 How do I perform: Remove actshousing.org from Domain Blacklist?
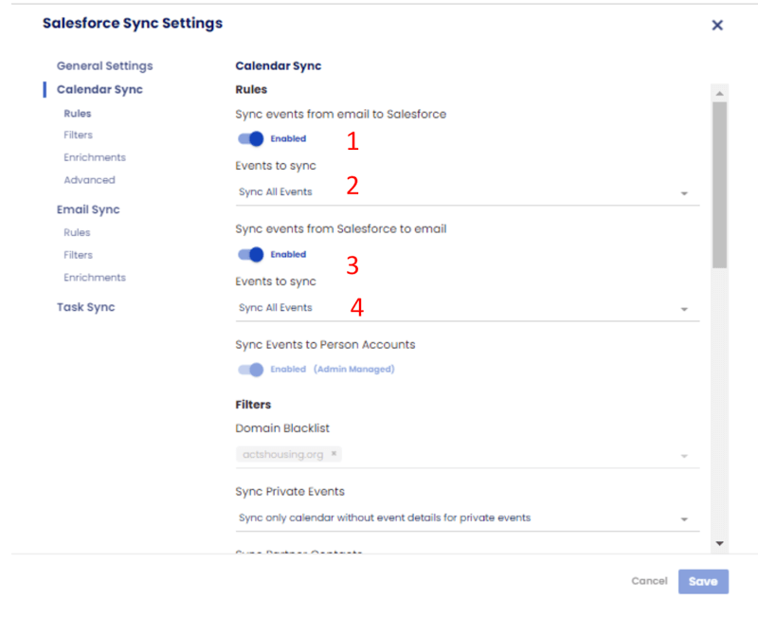[334, 454]
